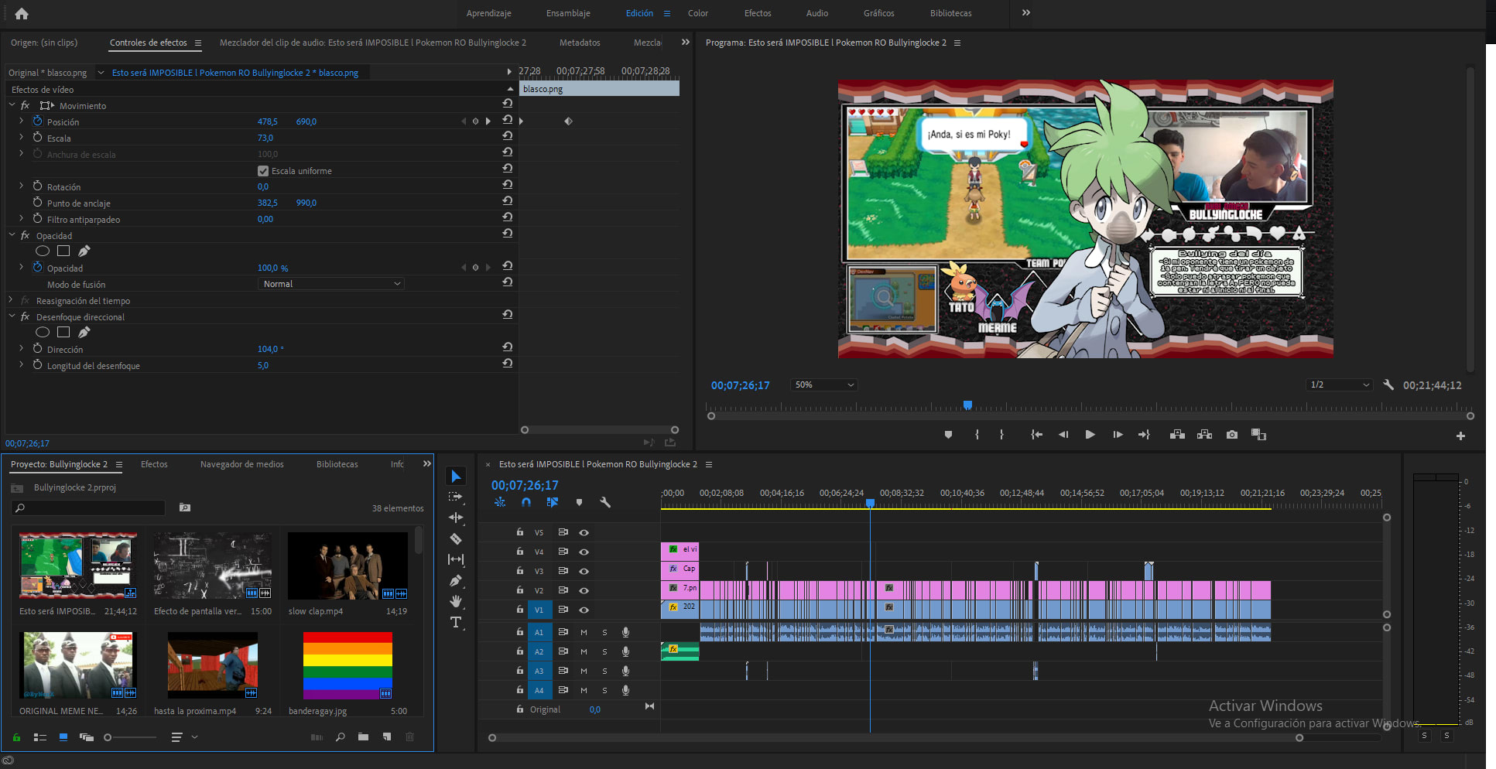Viewport: 1496px width, 769px height.
Task: Open the Efectos tab in project panel
Action: [154, 464]
